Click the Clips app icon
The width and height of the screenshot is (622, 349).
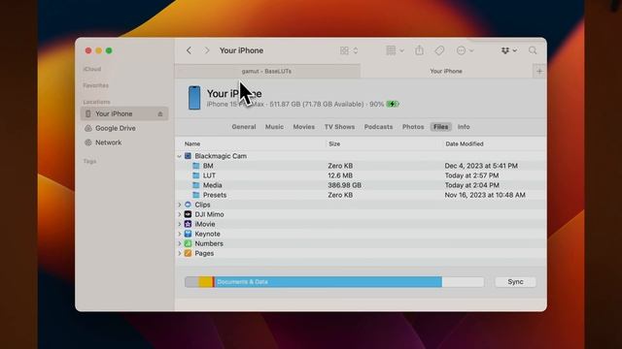188,205
